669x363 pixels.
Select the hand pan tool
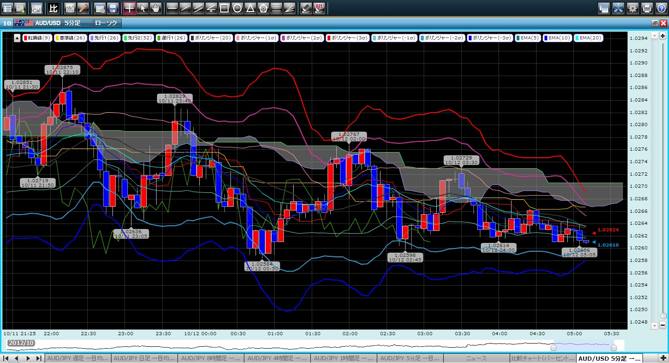pyautogui.click(x=156, y=8)
